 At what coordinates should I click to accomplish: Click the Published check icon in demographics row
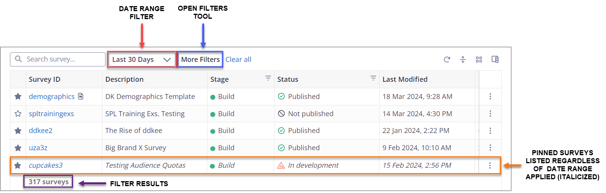tap(281, 96)
